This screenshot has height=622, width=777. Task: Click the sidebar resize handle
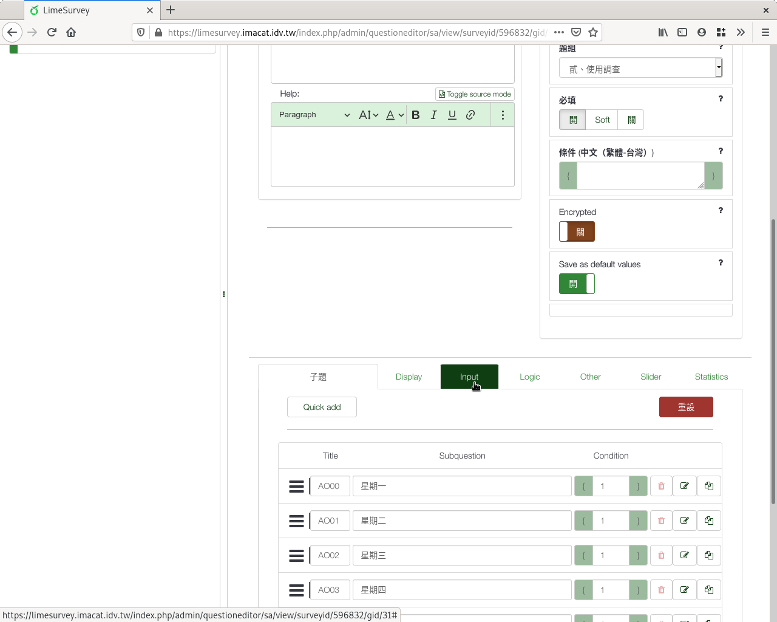223,294
